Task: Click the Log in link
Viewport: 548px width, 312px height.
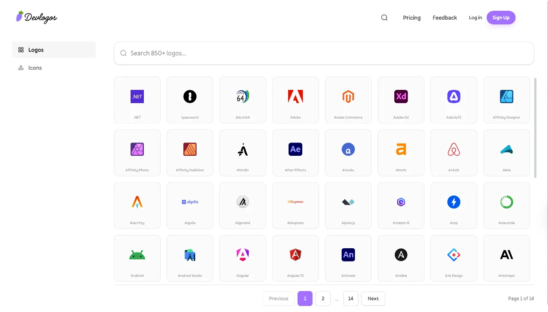Action: (475, 18)
